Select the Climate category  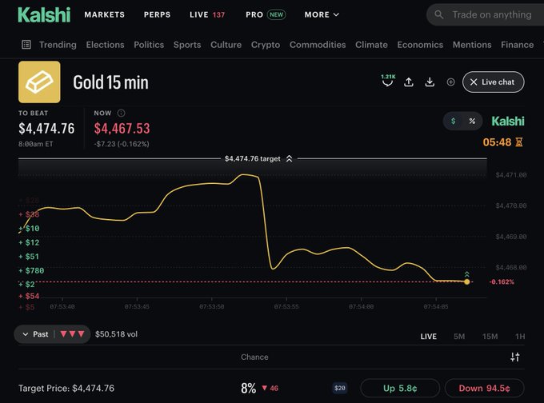[371, 45]
